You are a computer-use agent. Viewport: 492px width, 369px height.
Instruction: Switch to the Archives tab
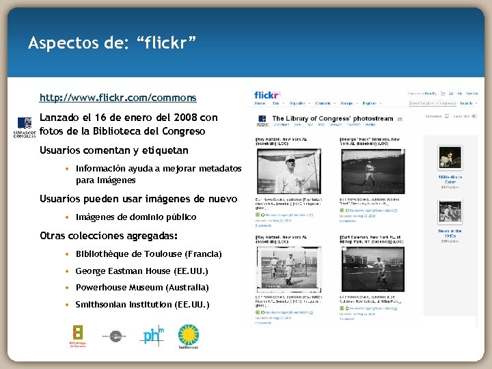click(x=336, y=124)
